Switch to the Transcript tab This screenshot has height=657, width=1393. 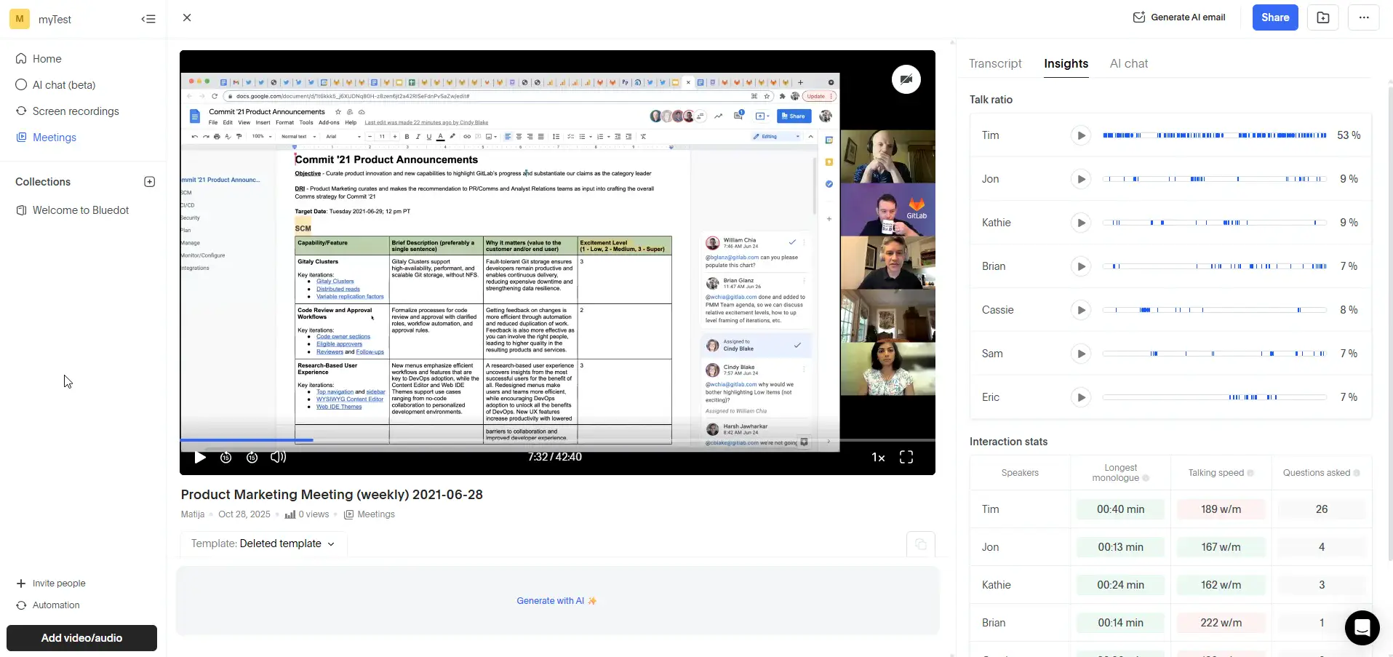point(995,64)
